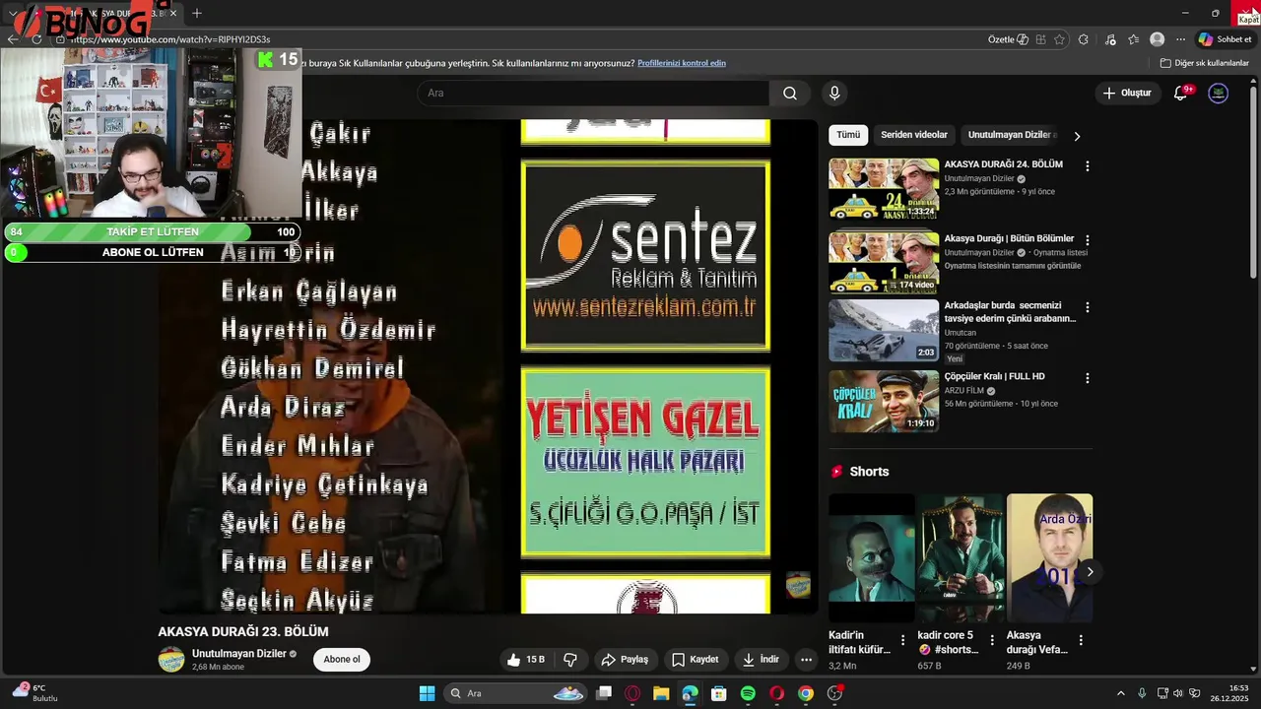The image size is (1261, 709).
Task: Subscribe with the Abone ol button
Action: coord(342,660)
